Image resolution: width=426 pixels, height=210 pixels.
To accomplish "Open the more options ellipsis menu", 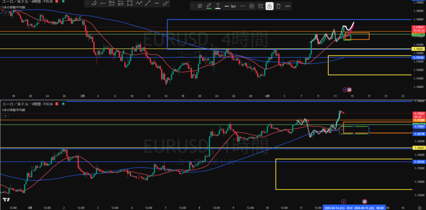I will (x=287, y=6).
